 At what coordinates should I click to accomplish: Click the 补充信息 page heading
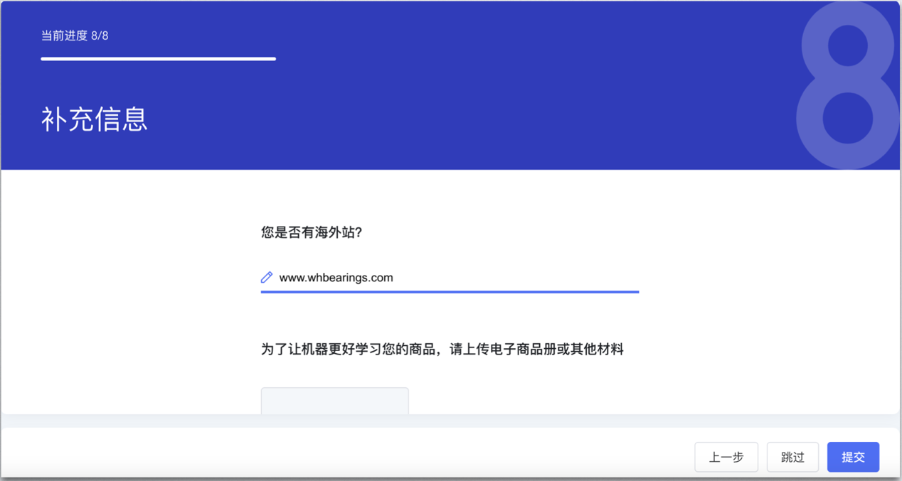coord(95,119)
